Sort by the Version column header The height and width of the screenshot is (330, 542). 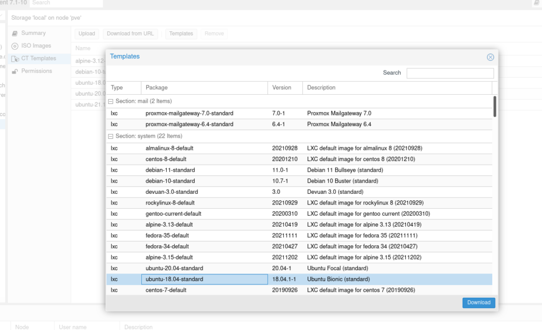click(285, 88)
